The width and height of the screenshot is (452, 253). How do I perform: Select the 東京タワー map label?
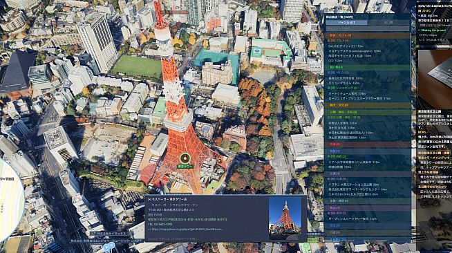[185, 167]
